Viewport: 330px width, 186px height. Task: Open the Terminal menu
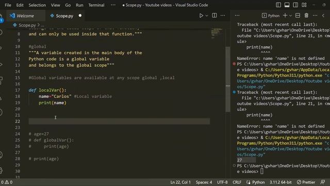tap(96, 5)
